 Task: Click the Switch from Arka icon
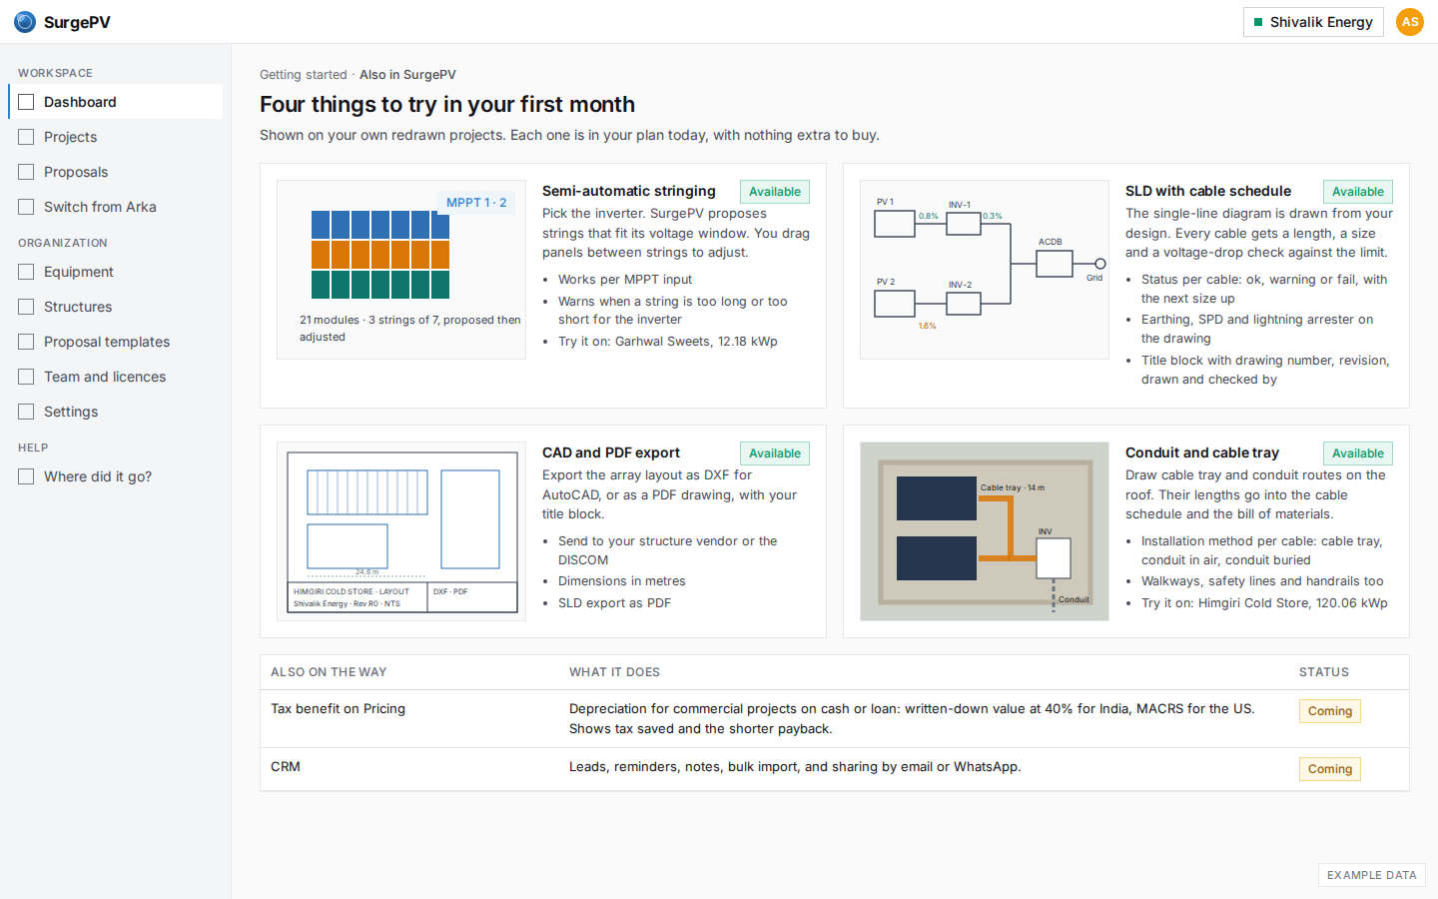point(26,207)
